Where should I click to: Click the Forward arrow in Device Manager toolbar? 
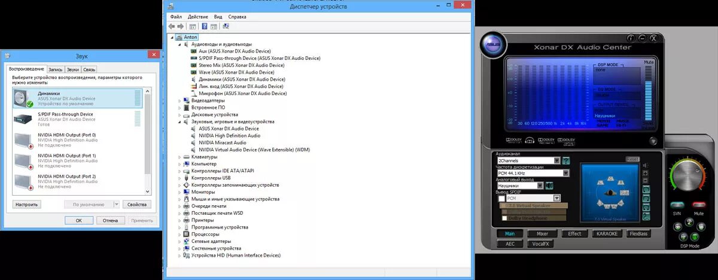pyautogui.click(x=180, y=26)
